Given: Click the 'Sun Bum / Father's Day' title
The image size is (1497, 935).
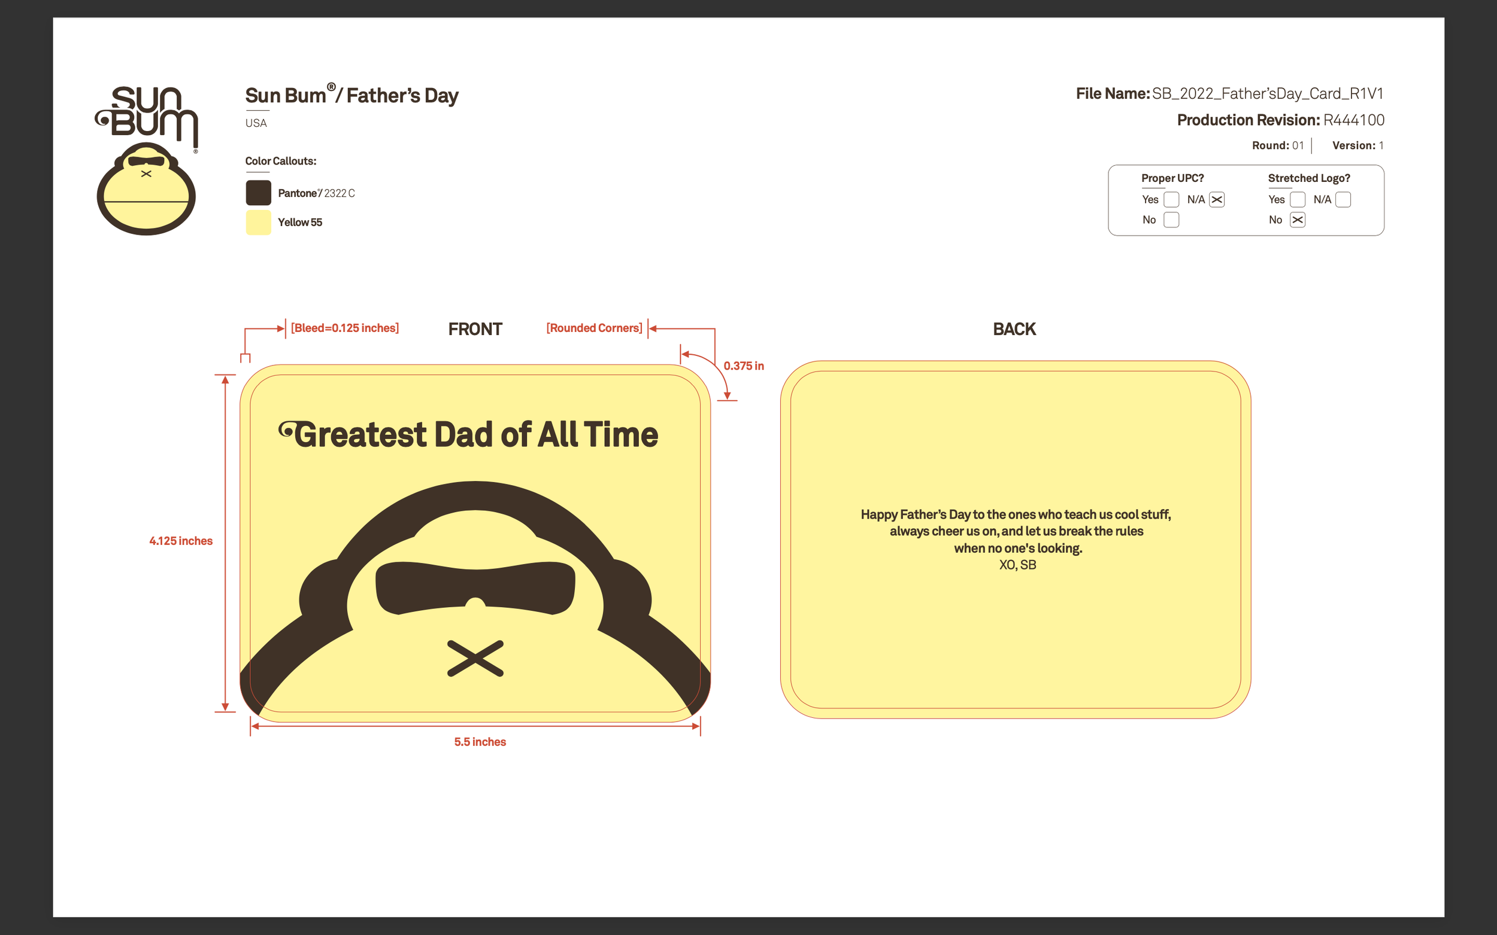Looking at the screenshot, I should coord(352,95).
